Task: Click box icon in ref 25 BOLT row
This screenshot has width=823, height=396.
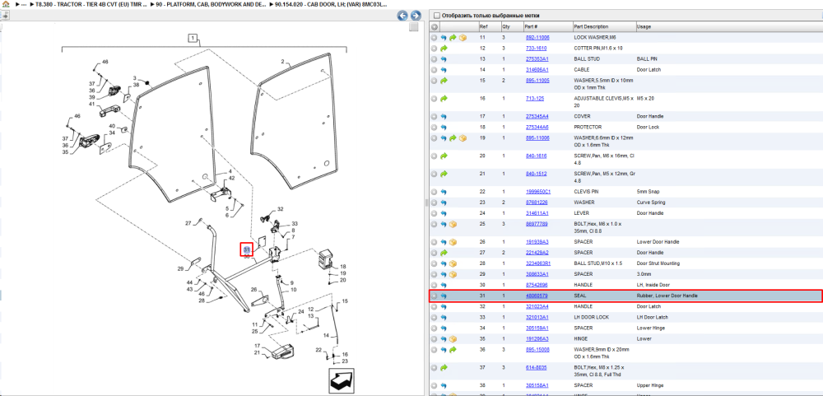Action: click(x=453, y=224)
